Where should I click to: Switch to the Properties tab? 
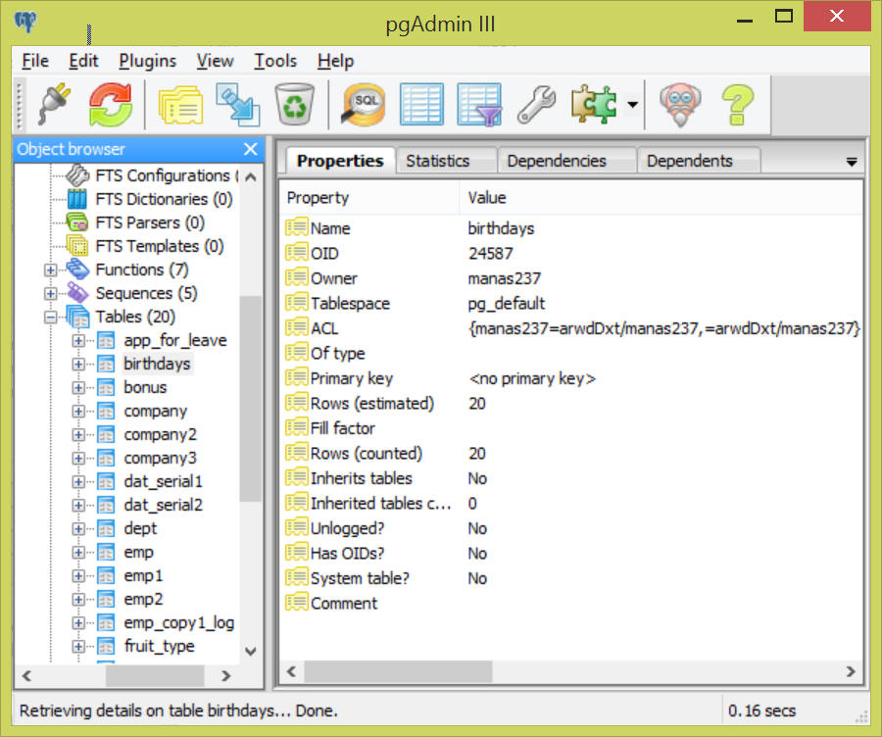pos(340,161)
